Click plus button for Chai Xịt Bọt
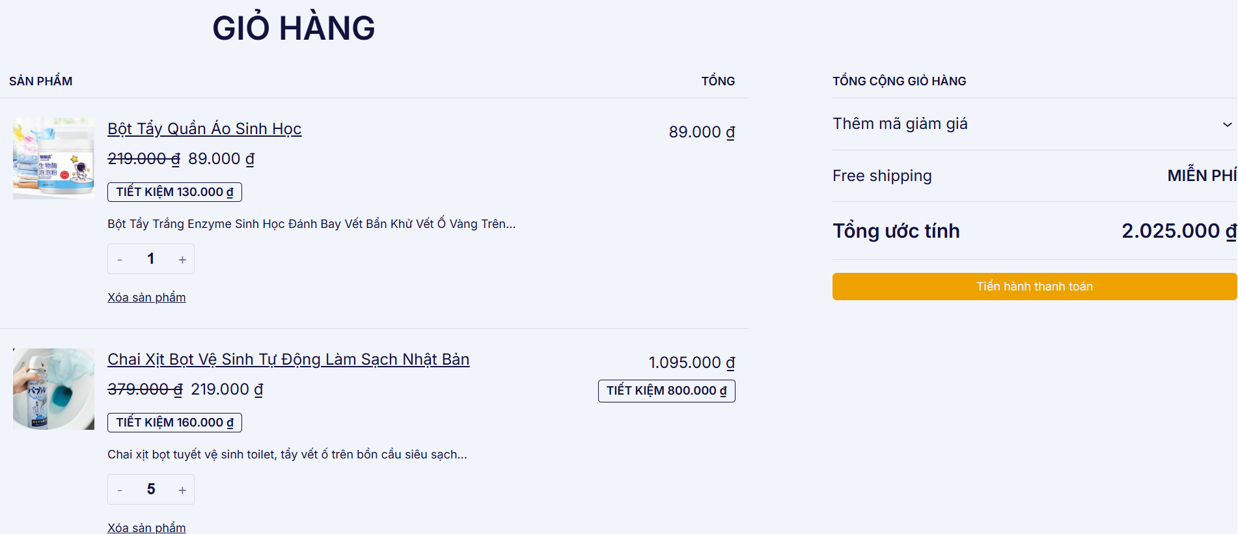Screen dimensions: 1238x534 pos(182,490)
